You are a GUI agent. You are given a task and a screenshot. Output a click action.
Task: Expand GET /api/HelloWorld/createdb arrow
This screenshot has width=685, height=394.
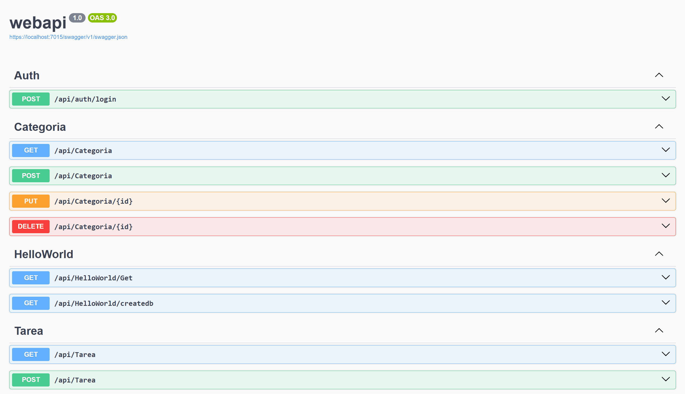(665, 302)
